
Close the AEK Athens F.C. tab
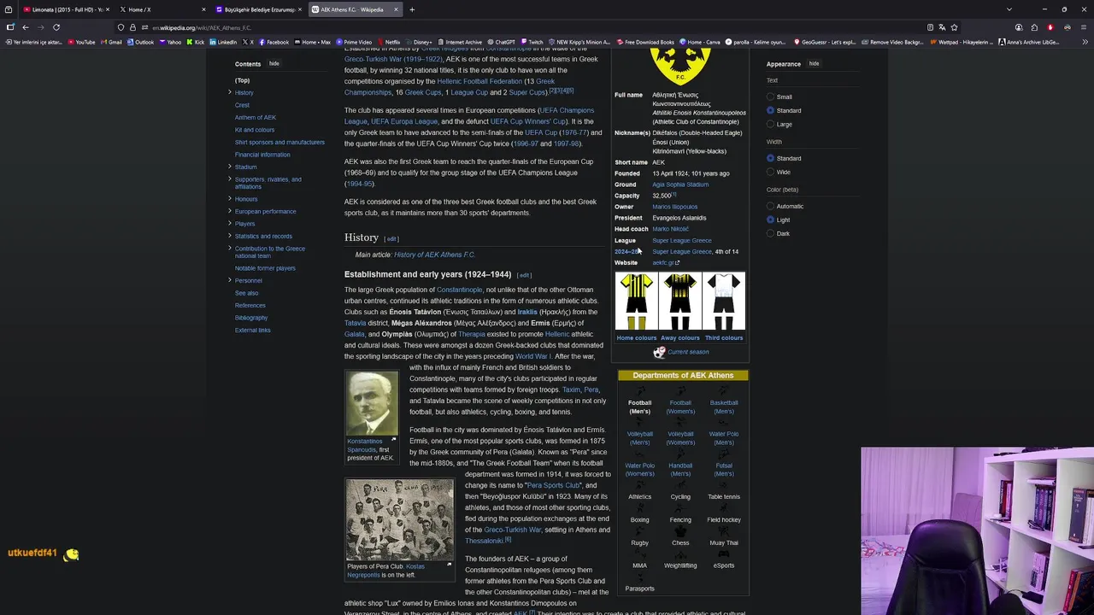pyautogui.click(x=396, y=9)
